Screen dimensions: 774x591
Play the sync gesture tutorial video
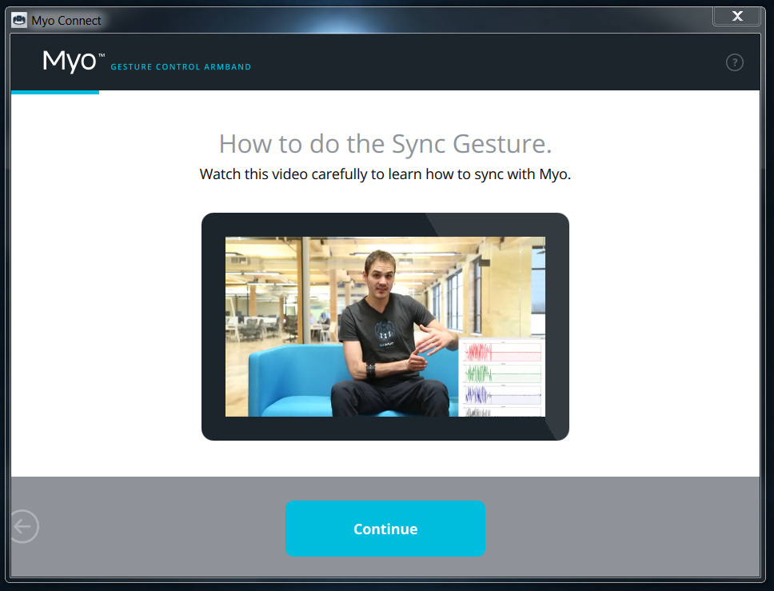(385, 326)
